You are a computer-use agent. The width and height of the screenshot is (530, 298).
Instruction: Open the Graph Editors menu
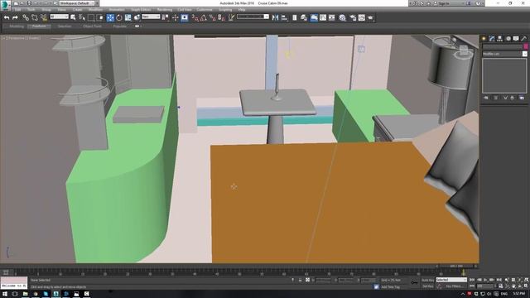141,10
